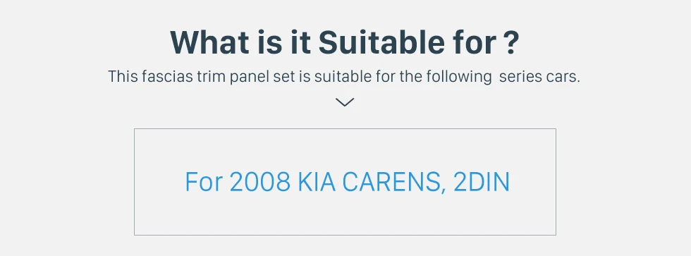This screenshot has height=256, width=691.
Task: Click the word 'What' in the heading
Action: coord(209,43)
